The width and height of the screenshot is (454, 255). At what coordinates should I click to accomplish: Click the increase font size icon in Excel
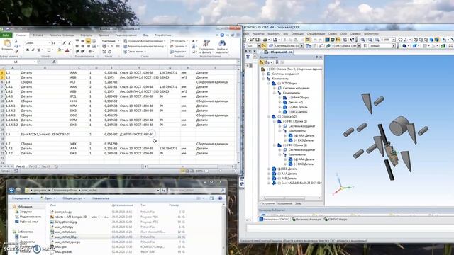65,42
